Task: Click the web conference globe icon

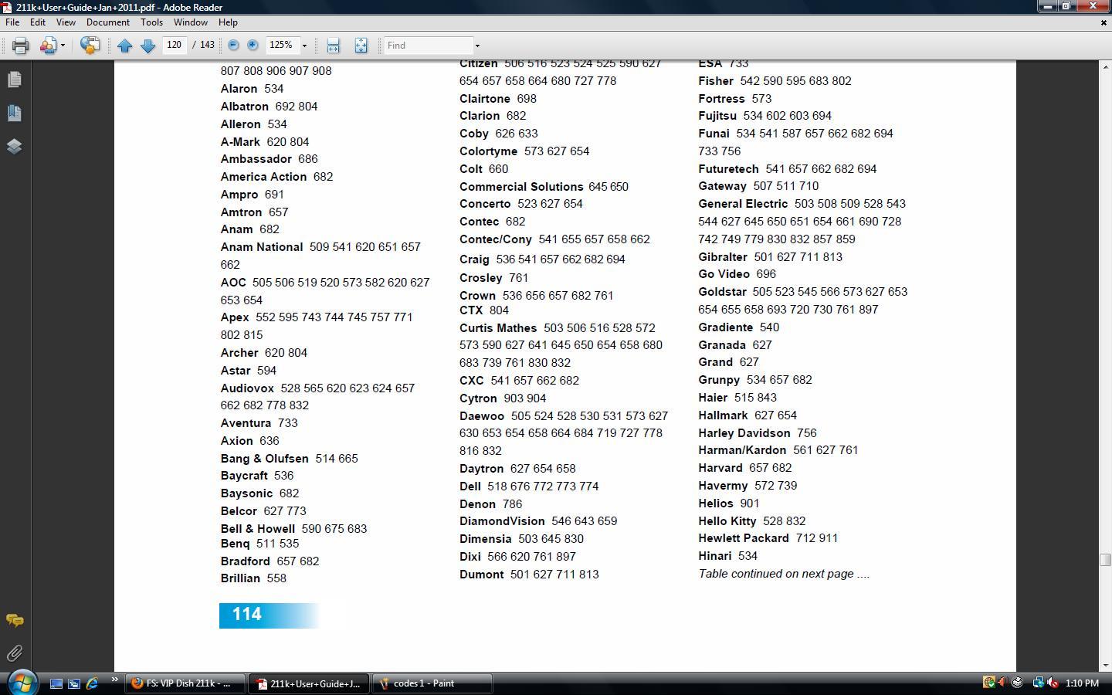Action: pos(90,46)
